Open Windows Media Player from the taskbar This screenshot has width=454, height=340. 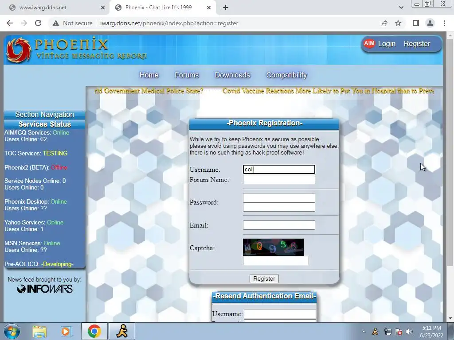[x=66, y=331]
